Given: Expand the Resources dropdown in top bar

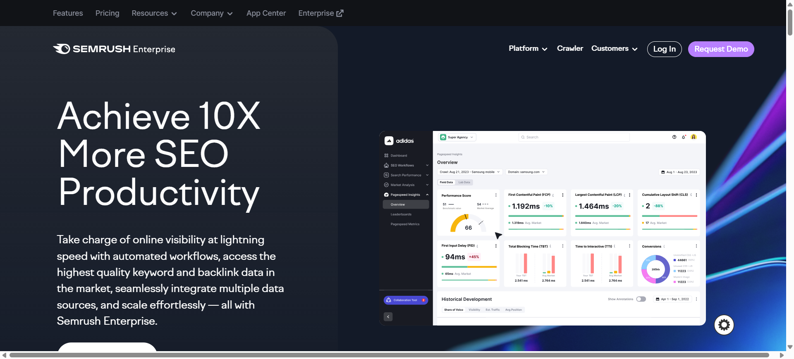Looking at the screenshot, I should pyautogui.click(x=154, y=13).
